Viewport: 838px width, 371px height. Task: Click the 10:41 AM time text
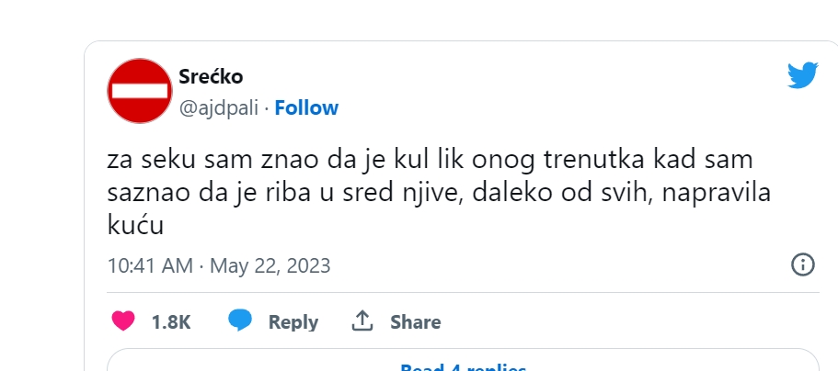pyautogui.click(x=150, y=265)
